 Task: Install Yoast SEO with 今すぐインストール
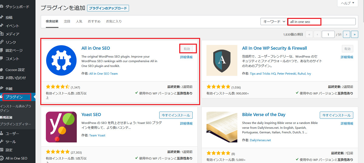coord(176,115)
